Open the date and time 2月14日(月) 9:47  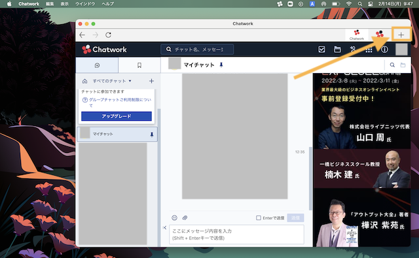pos(395,4)
